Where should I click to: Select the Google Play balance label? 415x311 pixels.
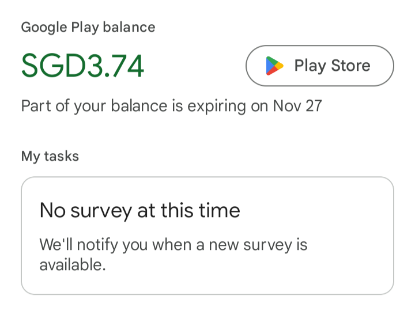88,27
